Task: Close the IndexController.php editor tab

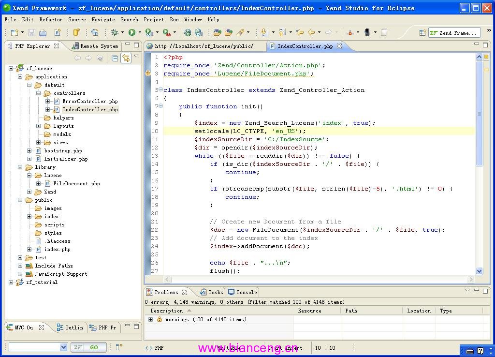Action: pos(339,46)
